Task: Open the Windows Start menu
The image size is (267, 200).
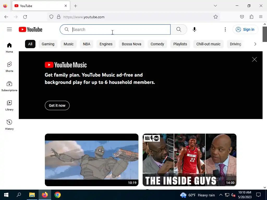Action: (x=6, y=195)
